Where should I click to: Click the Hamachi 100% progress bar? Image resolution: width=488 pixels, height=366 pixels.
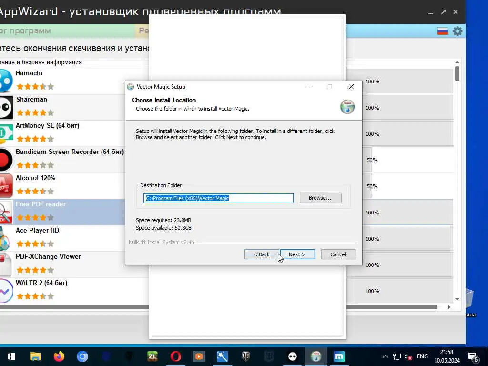400,81
